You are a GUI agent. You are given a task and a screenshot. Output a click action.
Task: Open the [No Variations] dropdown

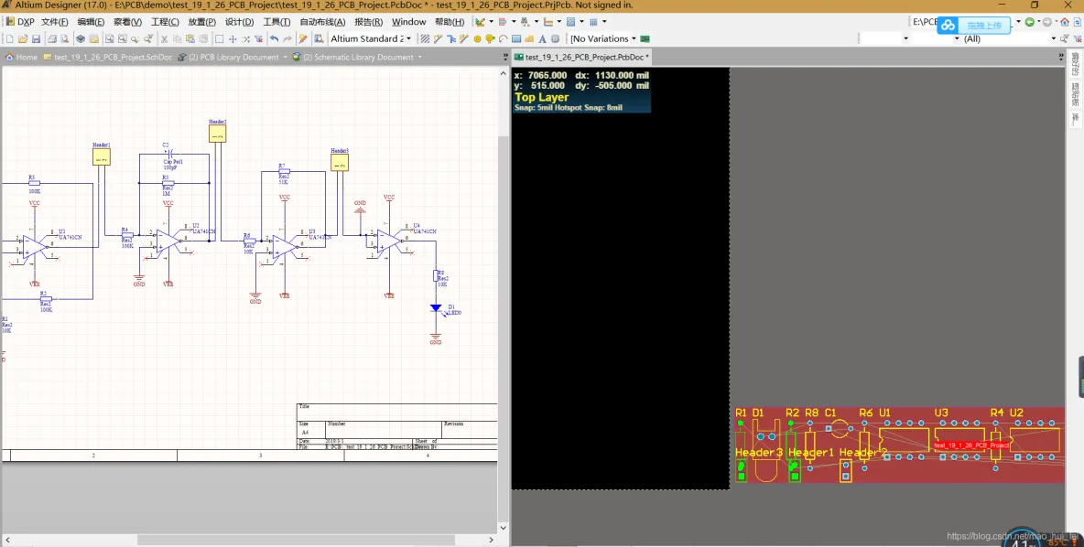click(x=634, y=38)
